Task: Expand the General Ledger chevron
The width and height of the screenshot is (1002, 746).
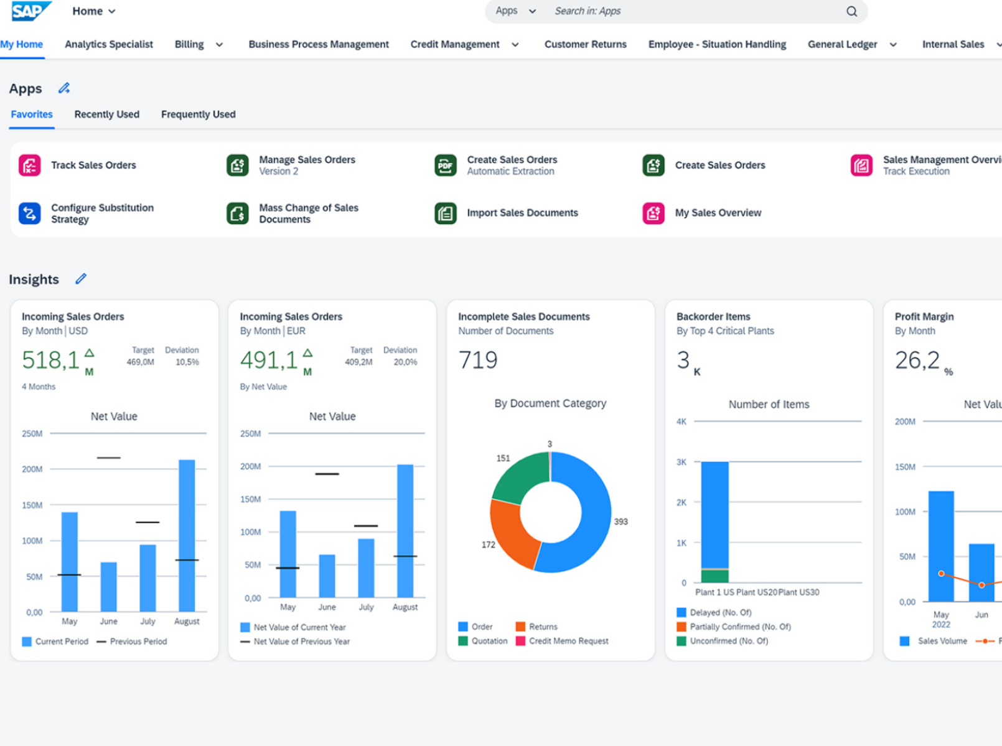Action: click(x=893, y=45)
